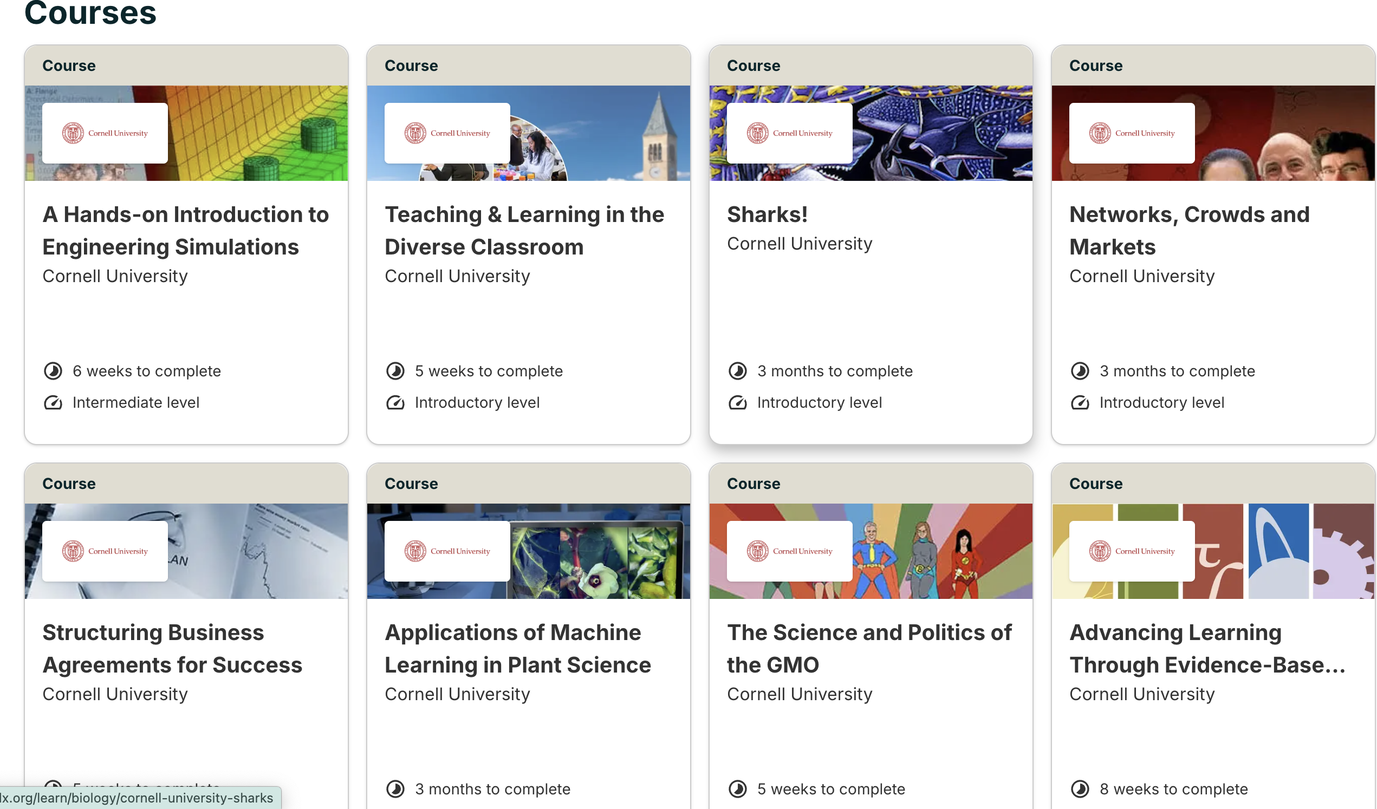This screenshot has height=809, width=1377.
Task: Open the Sharks! course title
Action: [767, 214]
